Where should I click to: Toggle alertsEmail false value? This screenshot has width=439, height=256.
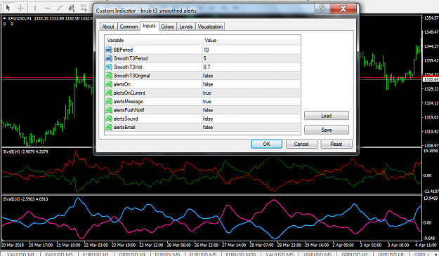click(x=251, y=128)
